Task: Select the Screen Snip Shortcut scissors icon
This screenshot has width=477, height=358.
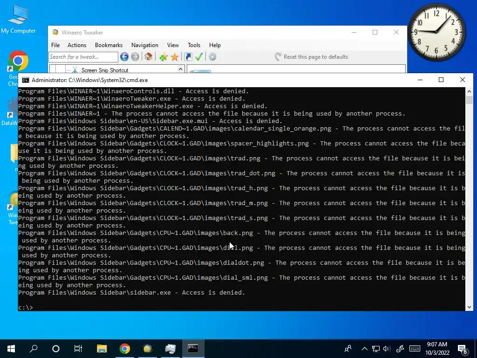Action: pyautogui.click(x=75, y=70)
